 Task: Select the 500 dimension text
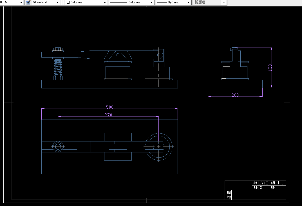click(x=110, y=107)
